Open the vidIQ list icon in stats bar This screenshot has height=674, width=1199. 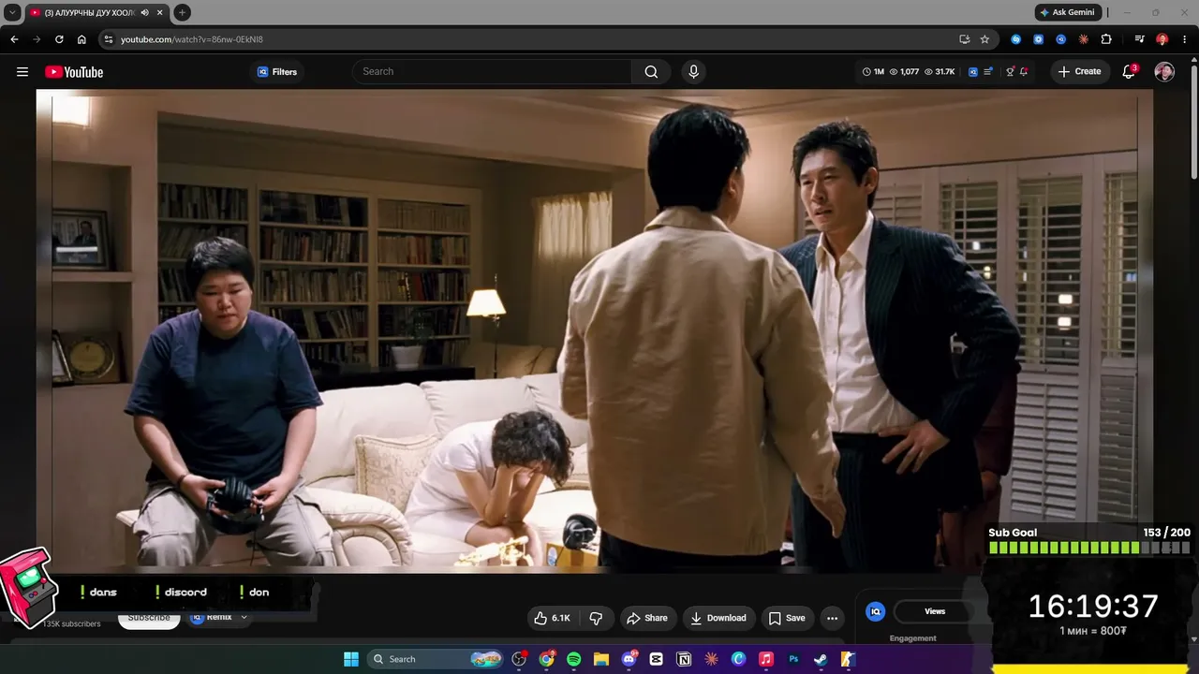pyautogui.click(x=988, y=72)
